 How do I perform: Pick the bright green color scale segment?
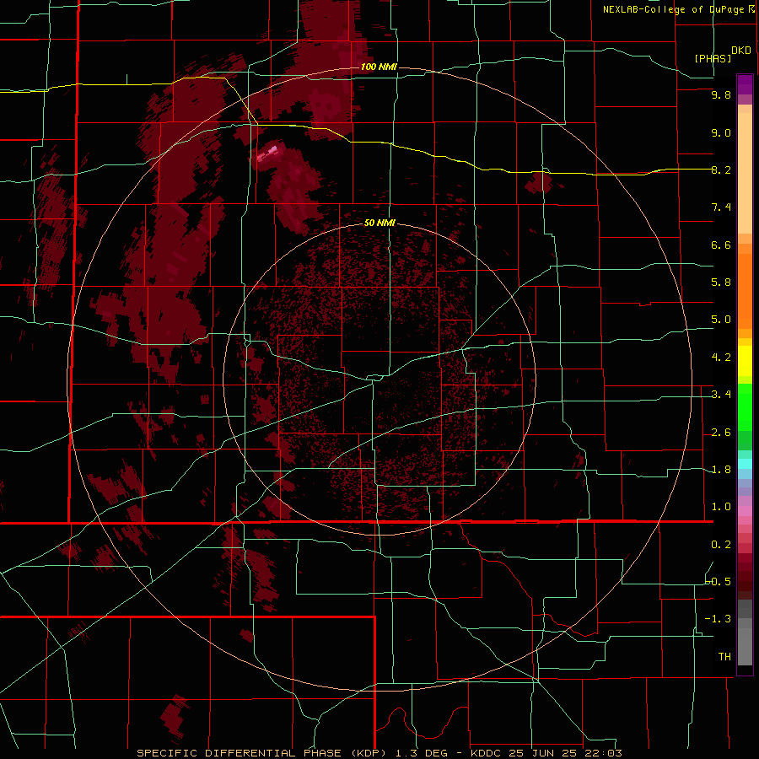745,407
